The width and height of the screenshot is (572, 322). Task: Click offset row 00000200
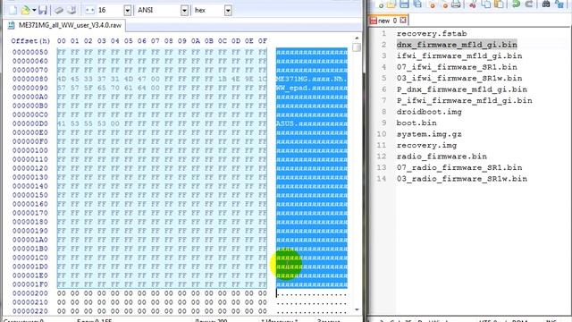tap(29, 293)
